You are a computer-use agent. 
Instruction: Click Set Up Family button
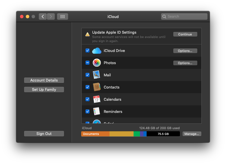coord(44,89)
